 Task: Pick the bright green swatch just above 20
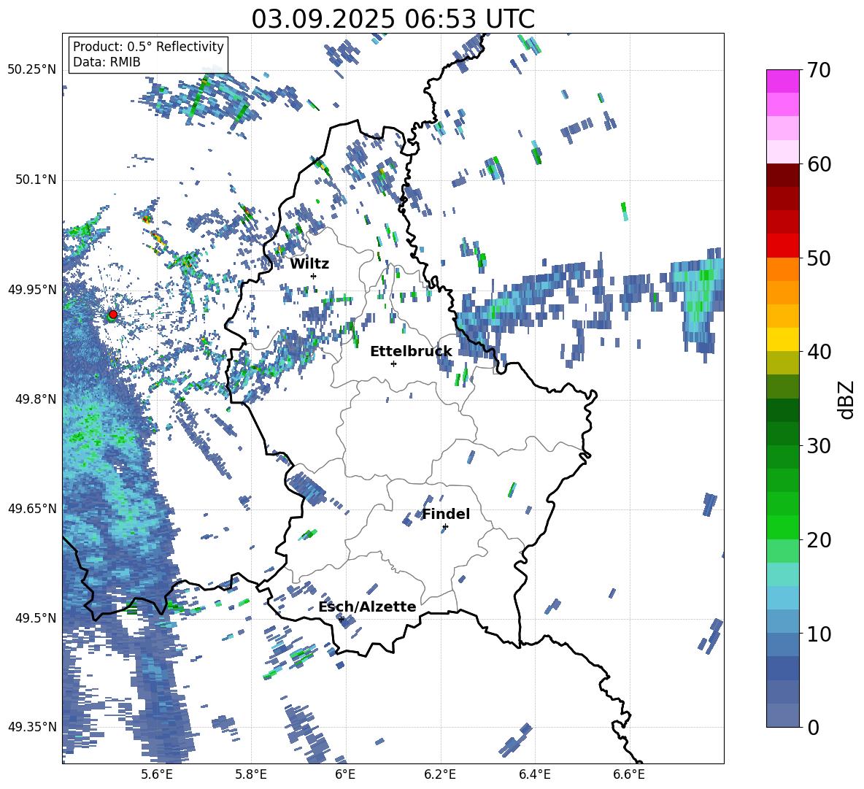[x=782, y=527]
